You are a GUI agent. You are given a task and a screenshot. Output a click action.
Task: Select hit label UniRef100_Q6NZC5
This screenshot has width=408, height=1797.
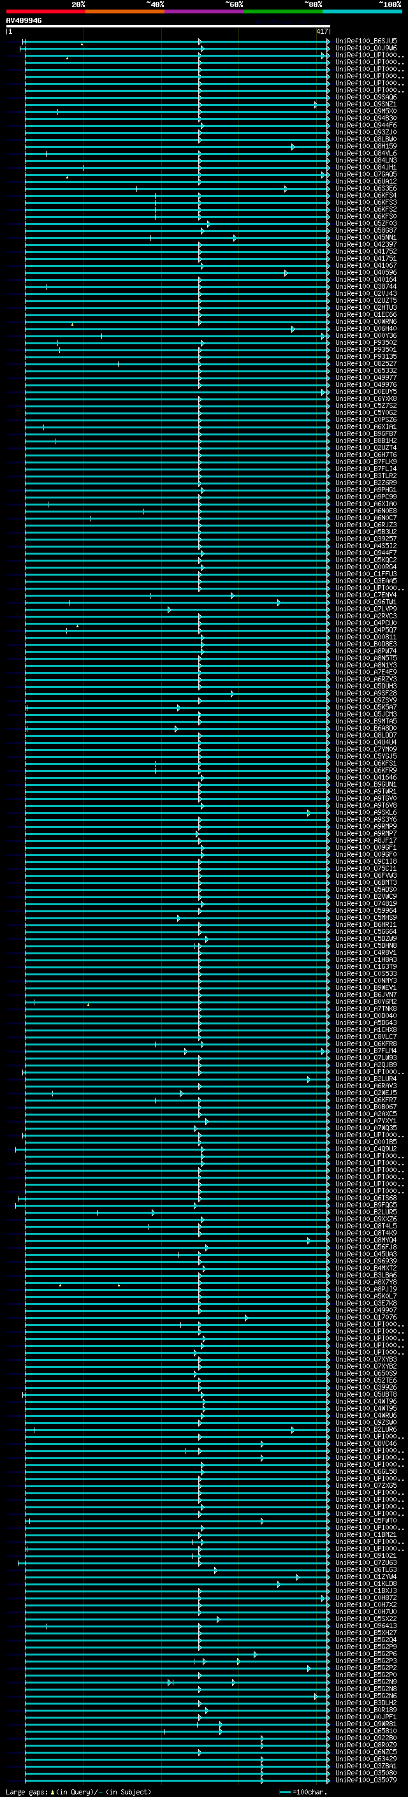pos(366,1752)
